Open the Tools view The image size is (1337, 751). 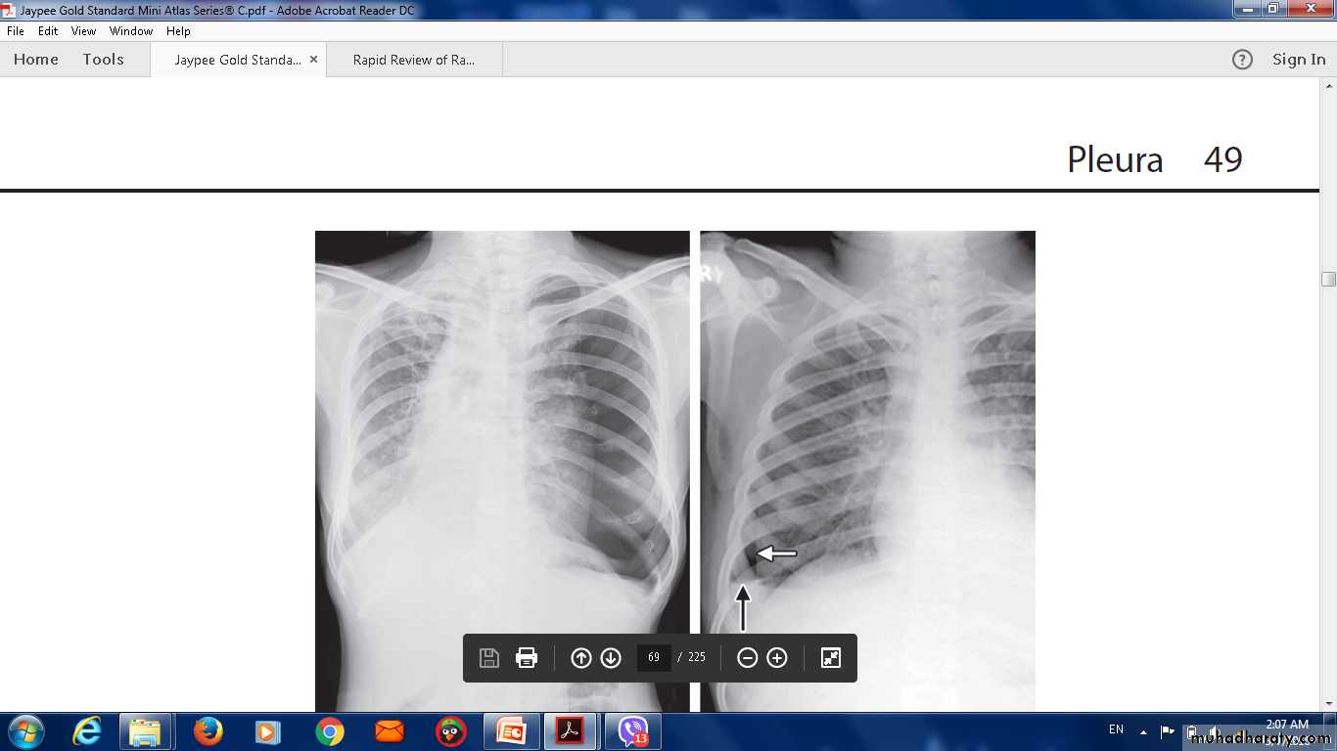tap(103, 60)
